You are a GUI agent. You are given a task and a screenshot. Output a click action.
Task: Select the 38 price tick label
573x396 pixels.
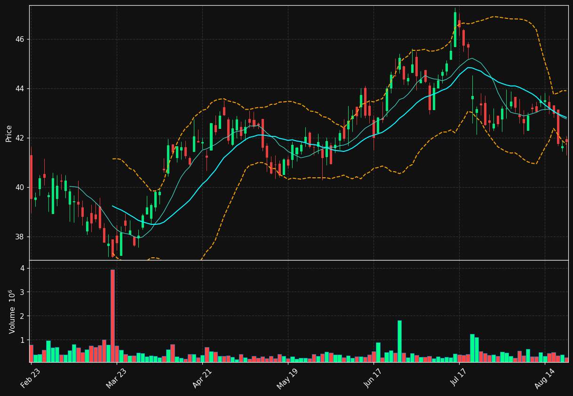coord(20,237)
